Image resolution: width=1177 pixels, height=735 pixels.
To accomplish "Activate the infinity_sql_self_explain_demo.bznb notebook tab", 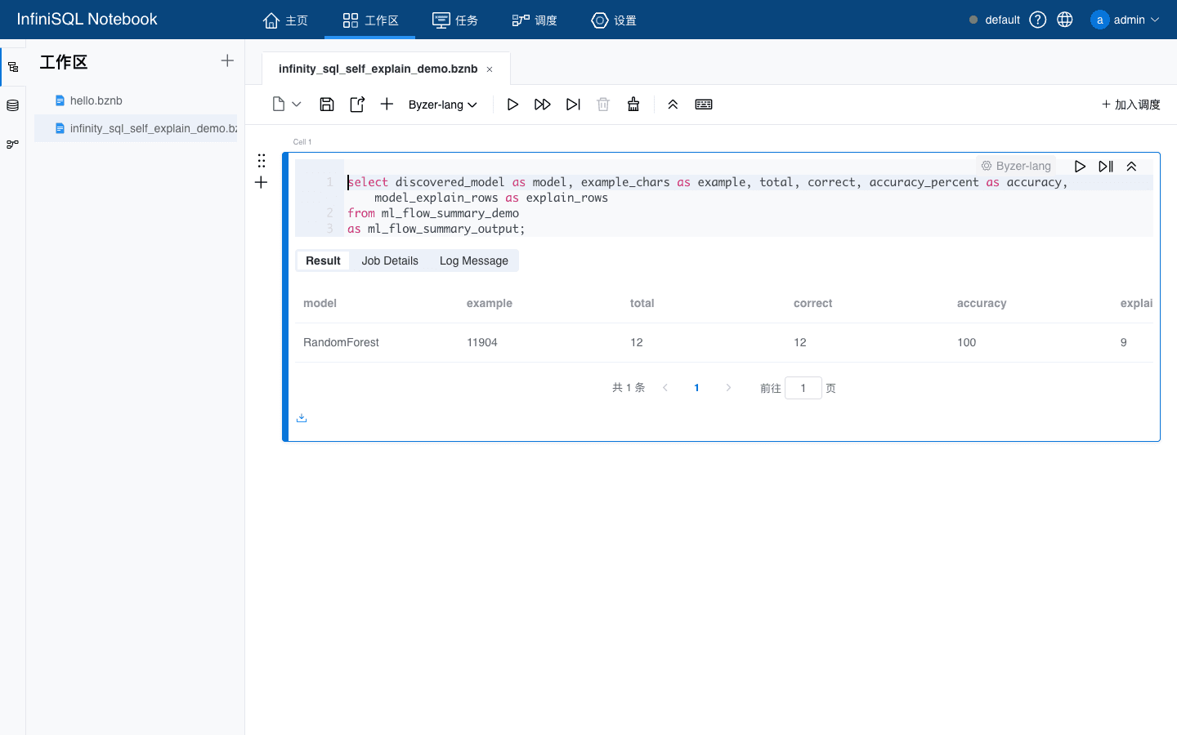I will point(378,69).
